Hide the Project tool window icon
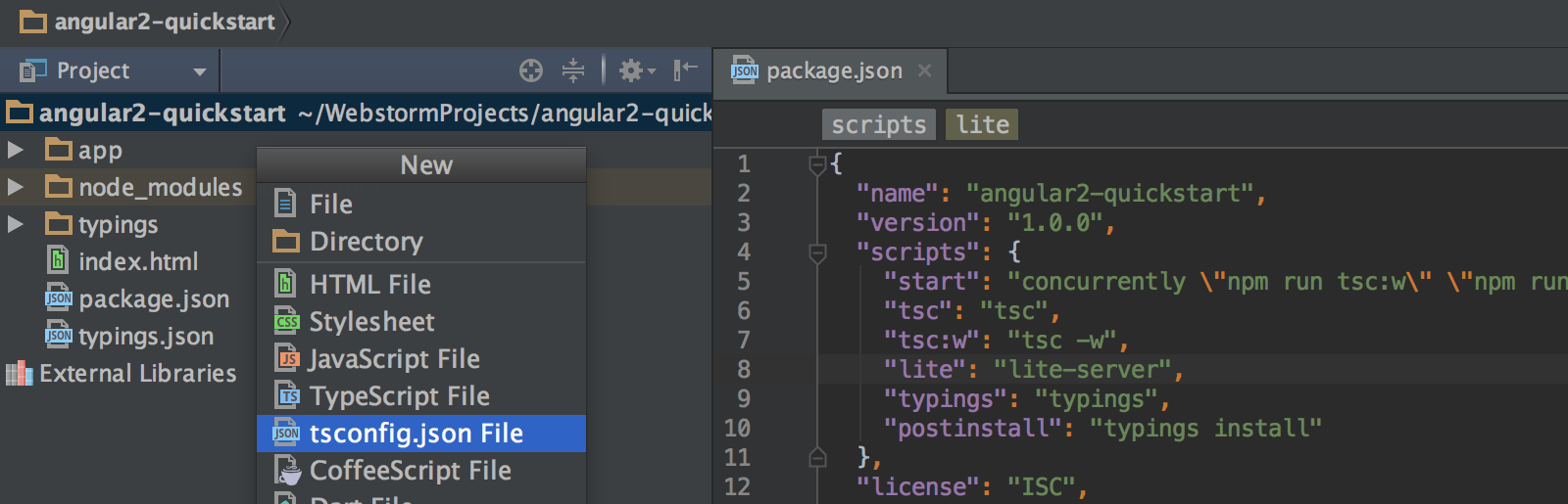The height and width of the screenshot is (504, 1568). [x=685, y=69]
